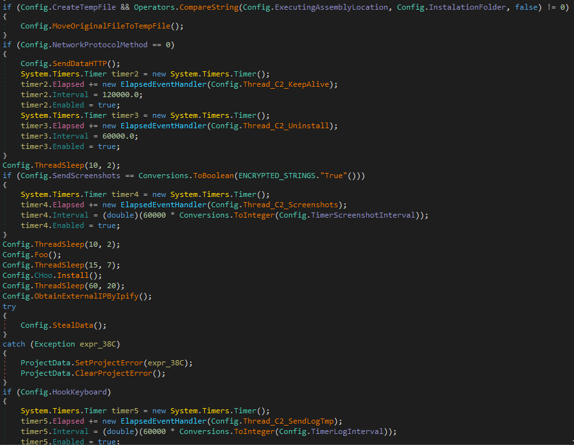Click the ENCRYPTED_STRINGS class reference
This screenshot has height=445, width=574.
(x=277, y=176)
